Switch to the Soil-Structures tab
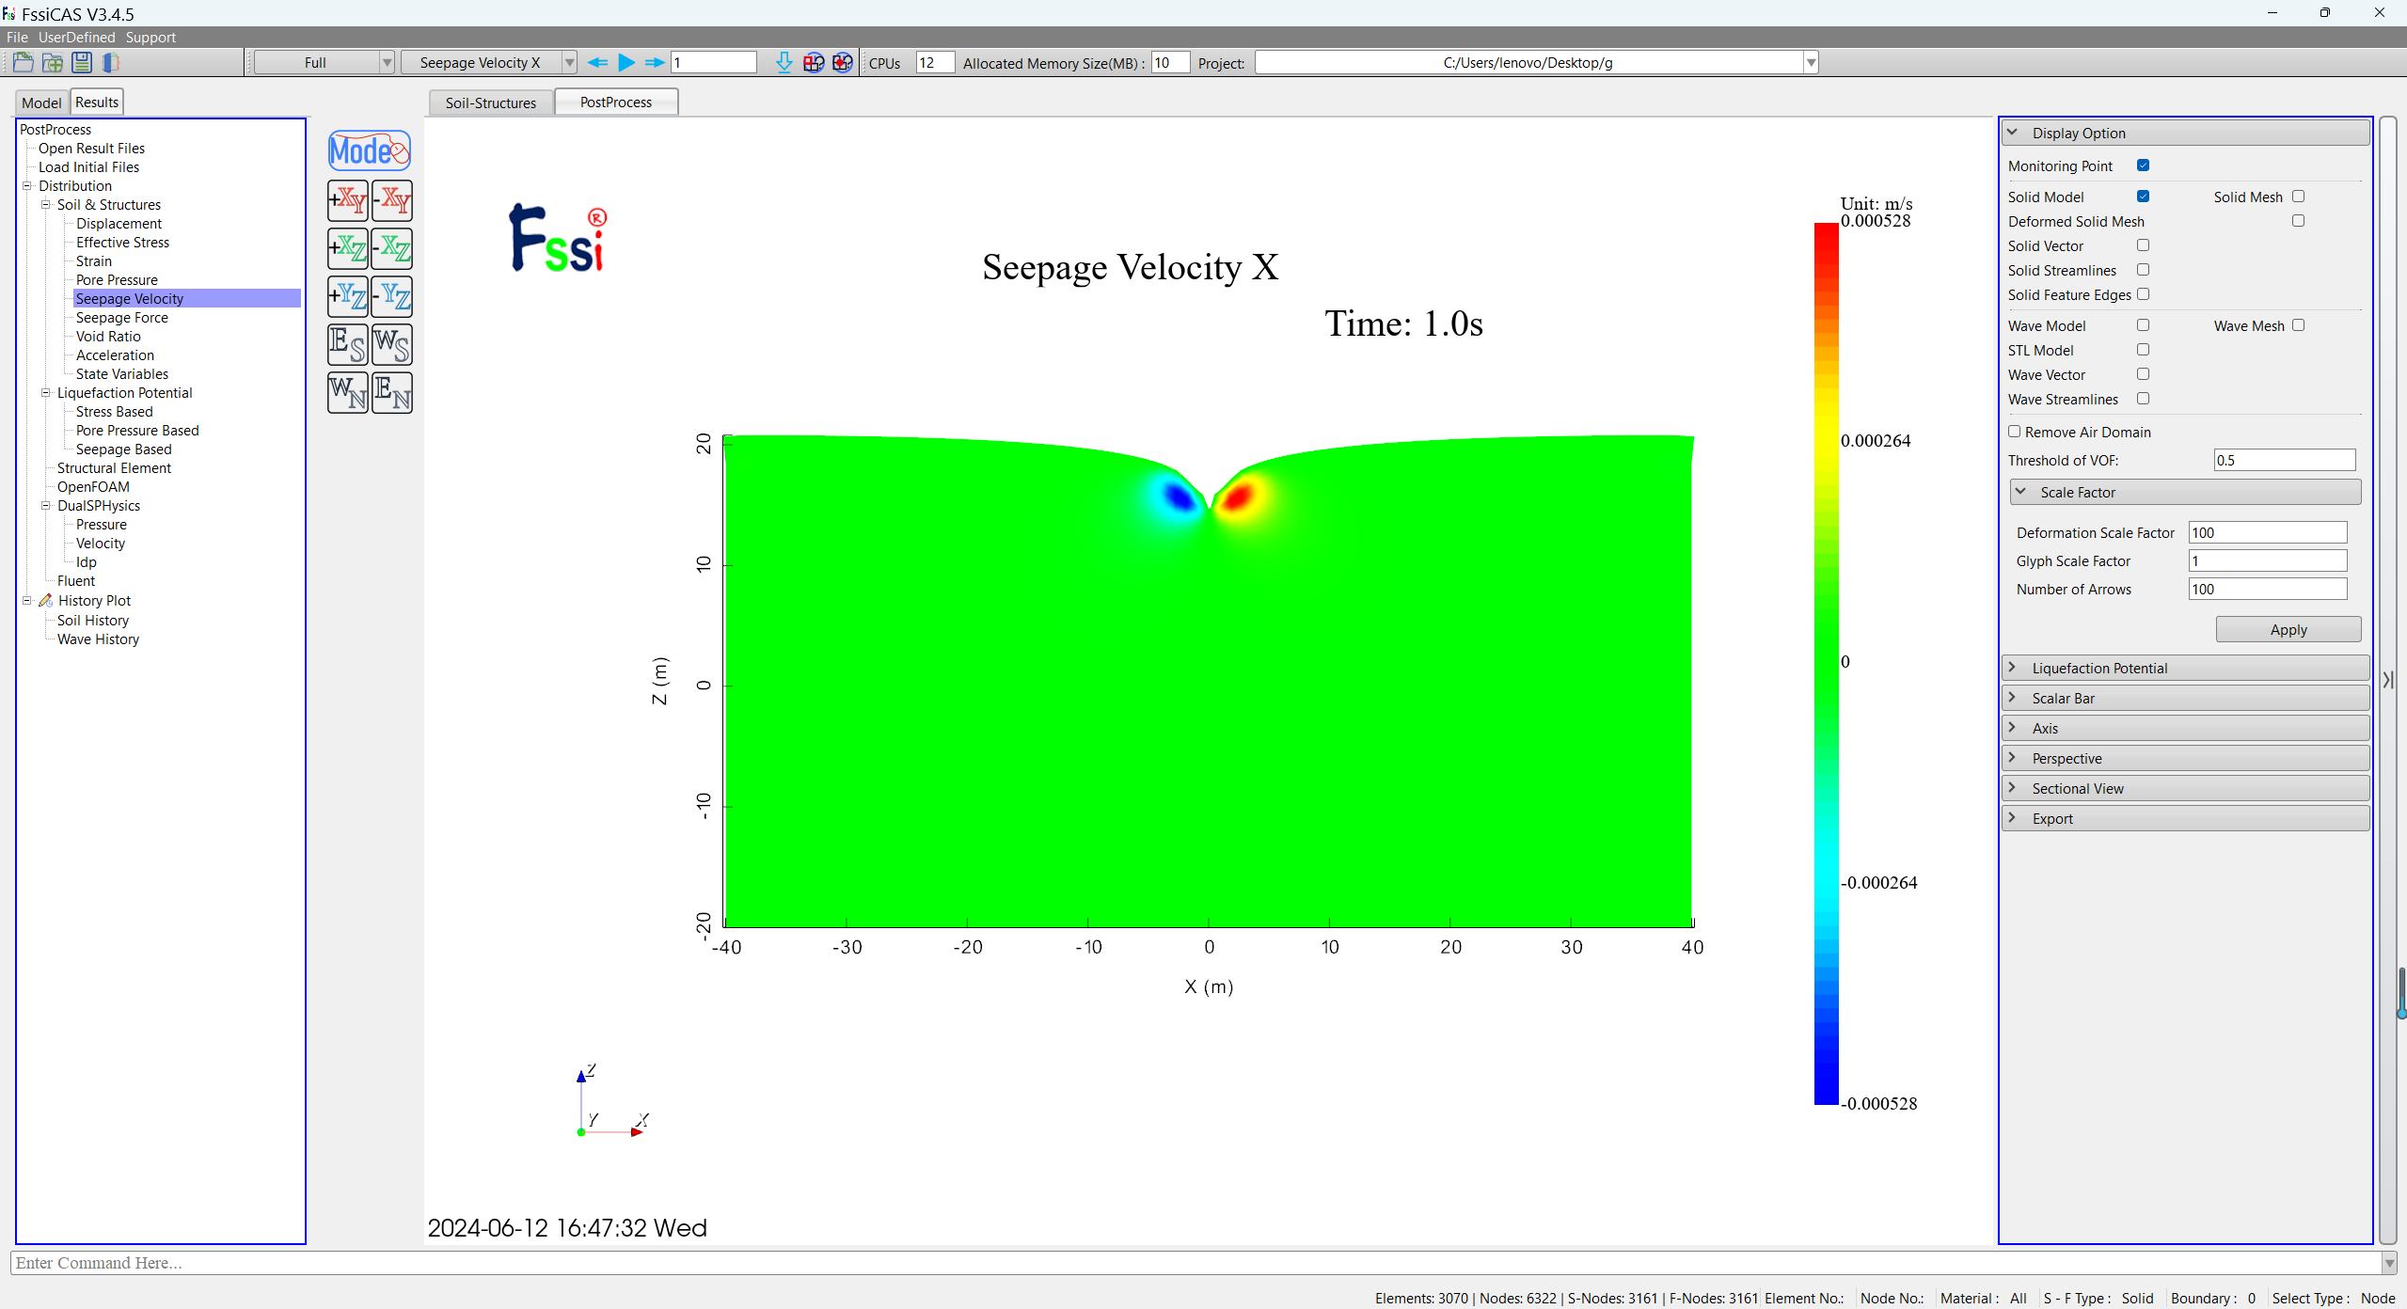The image size is (2407, 1309). (x=491, y=103)
